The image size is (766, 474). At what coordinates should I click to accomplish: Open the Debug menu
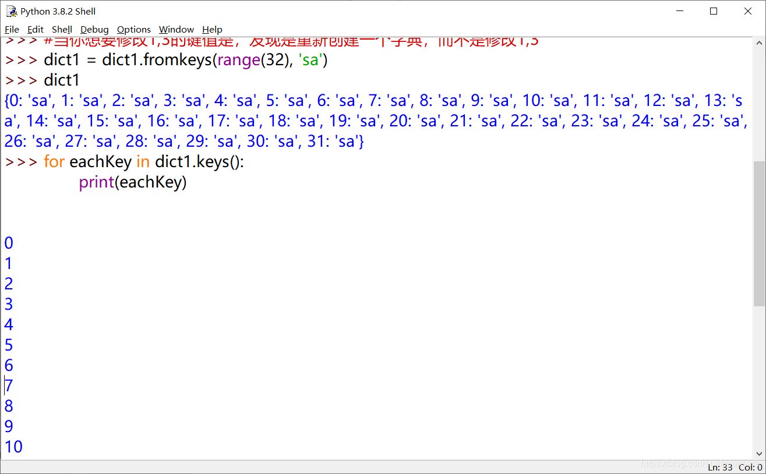94,29
